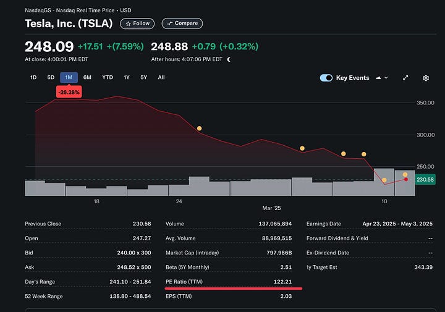Viewport: 445px width, 312px height.
Task: Click the -26.28% change badge
Action: click(x=69, y=92)
